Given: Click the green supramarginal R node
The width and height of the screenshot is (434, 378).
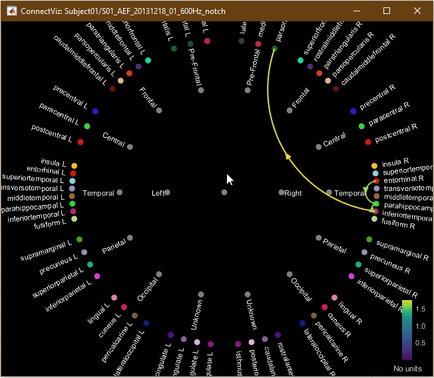Looking at the screenshot, I should (369, 240).
